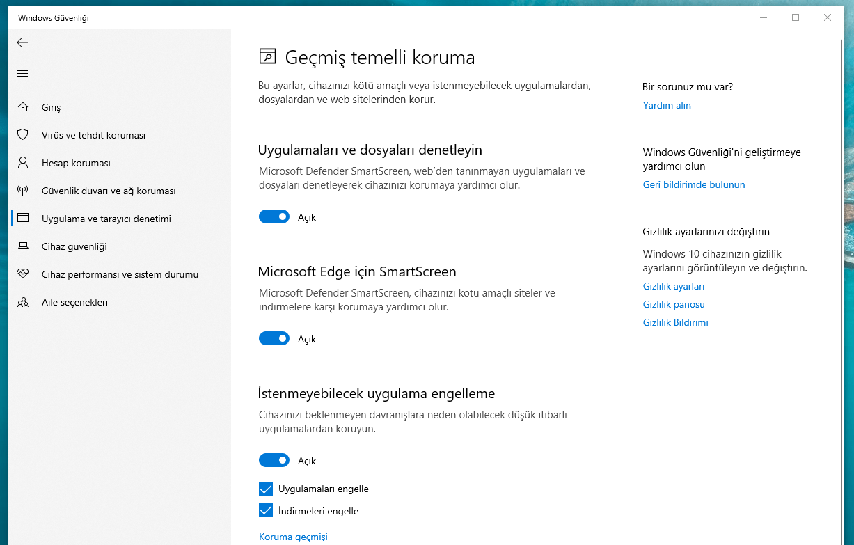Uncheck İndirmeleri engelle checkbox
The width and height of the screenshot is (854, 545).
point(266,511)
